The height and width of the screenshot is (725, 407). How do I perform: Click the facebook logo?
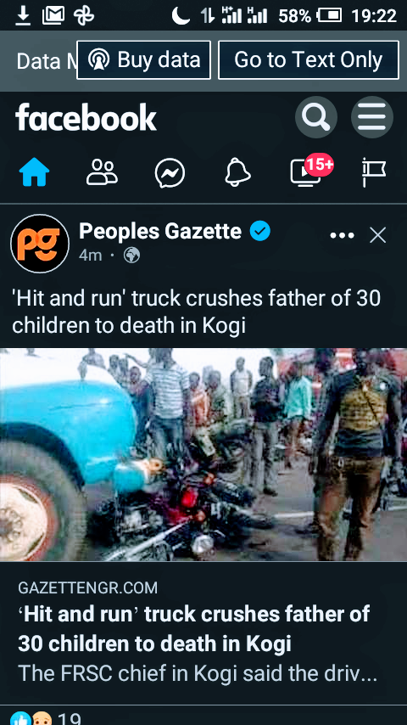[86, 117]
